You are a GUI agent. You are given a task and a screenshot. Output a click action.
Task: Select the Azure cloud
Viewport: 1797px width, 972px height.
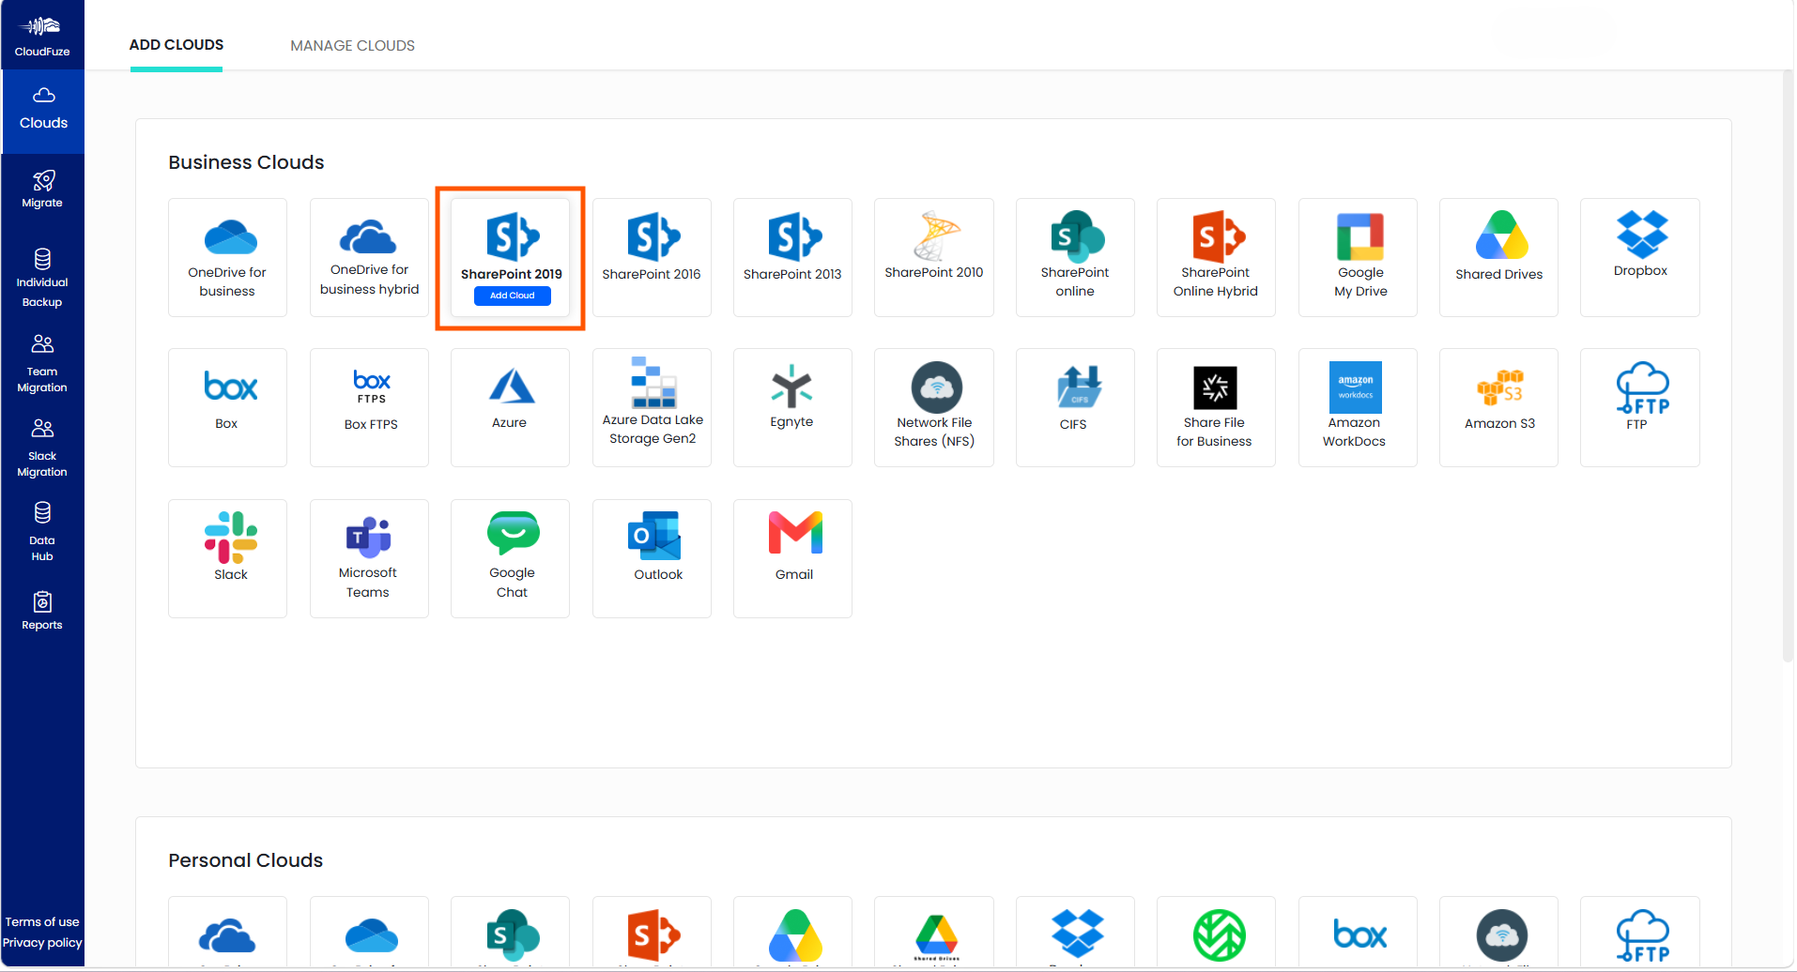tap(510, 407)
